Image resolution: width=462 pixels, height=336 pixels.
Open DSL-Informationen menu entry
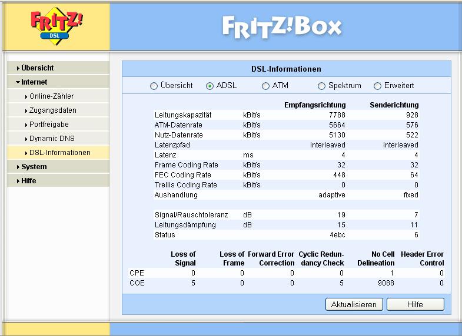pyautogui.click(x=59, y=153)
